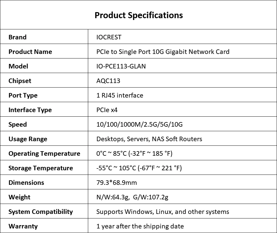Click the Product Specifications title
The height and width of the screenshot is (233, 277).
click(139, 15)
